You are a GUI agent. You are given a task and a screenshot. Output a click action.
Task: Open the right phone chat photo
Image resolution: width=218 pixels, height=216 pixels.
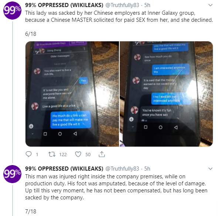pos(166,94)
